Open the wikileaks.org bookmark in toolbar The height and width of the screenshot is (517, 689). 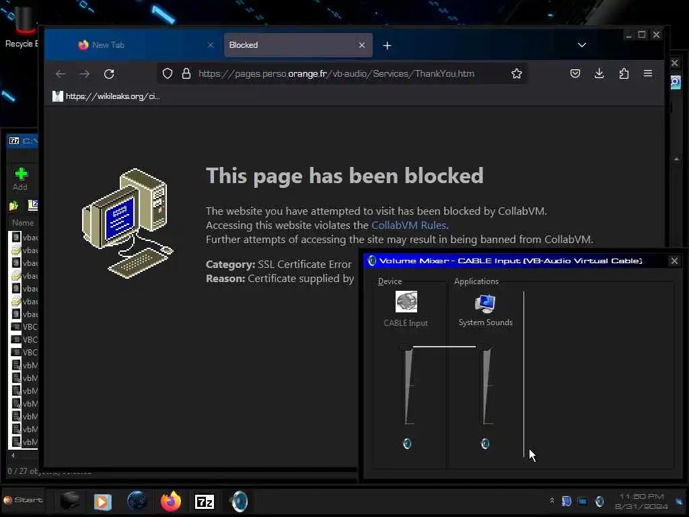(x=107, y=96)
